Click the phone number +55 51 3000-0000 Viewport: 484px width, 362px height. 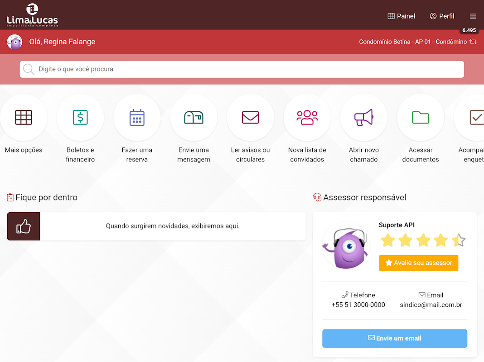(x=358, y=305)
